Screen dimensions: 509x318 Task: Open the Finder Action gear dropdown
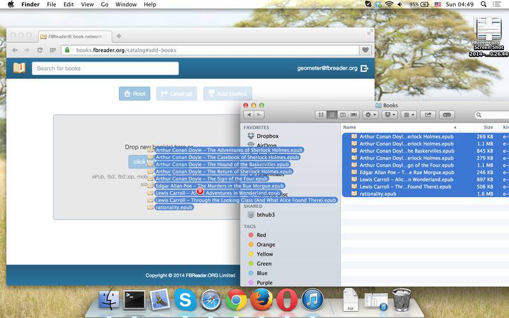[x=370, y=115]
